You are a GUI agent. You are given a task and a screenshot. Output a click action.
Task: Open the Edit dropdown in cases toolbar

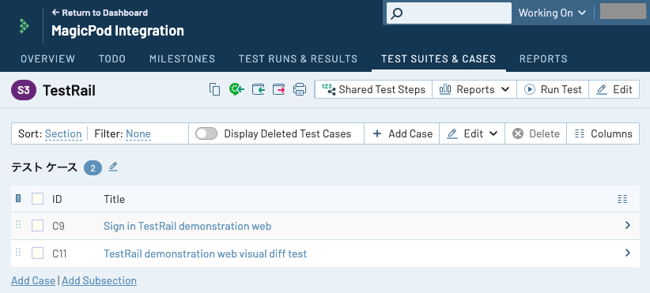coord(472,133)
